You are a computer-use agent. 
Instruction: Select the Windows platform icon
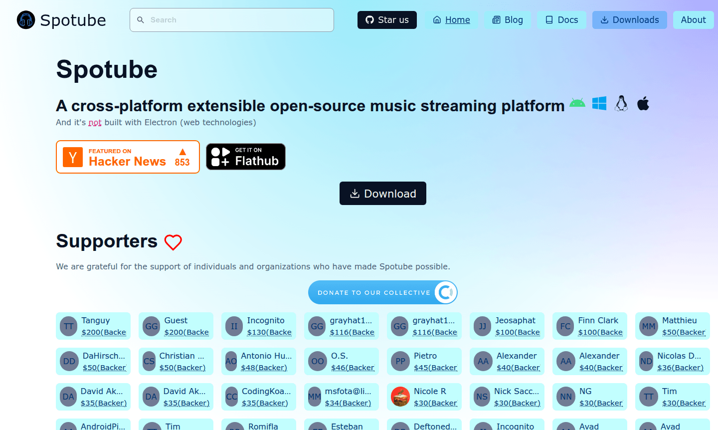(x=599, y=103)
